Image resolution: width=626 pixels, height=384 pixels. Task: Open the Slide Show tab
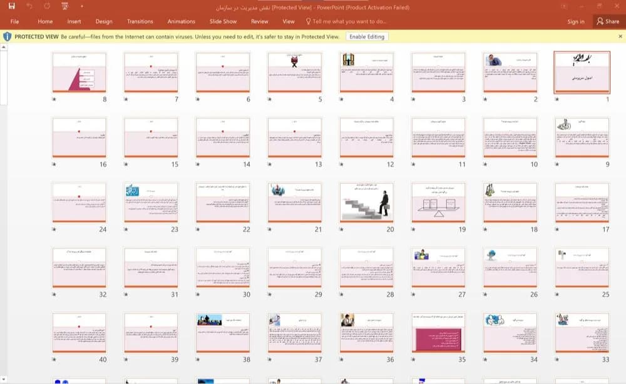[223, 21]
